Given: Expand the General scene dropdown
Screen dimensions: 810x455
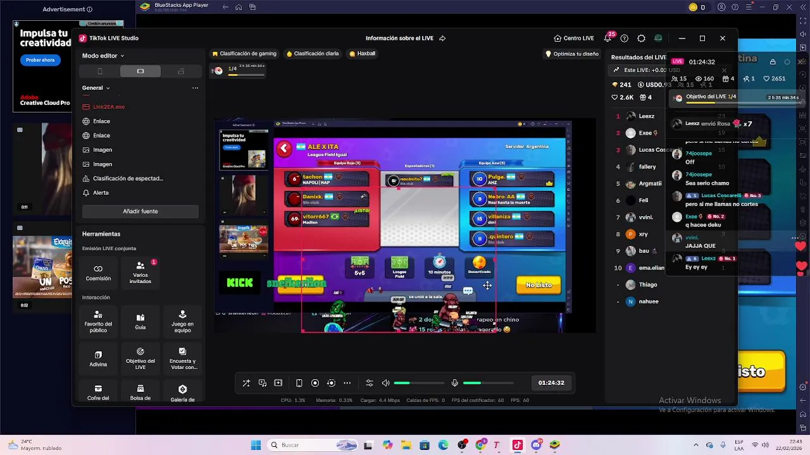Looking at the screenshot, I should point(96,88).
